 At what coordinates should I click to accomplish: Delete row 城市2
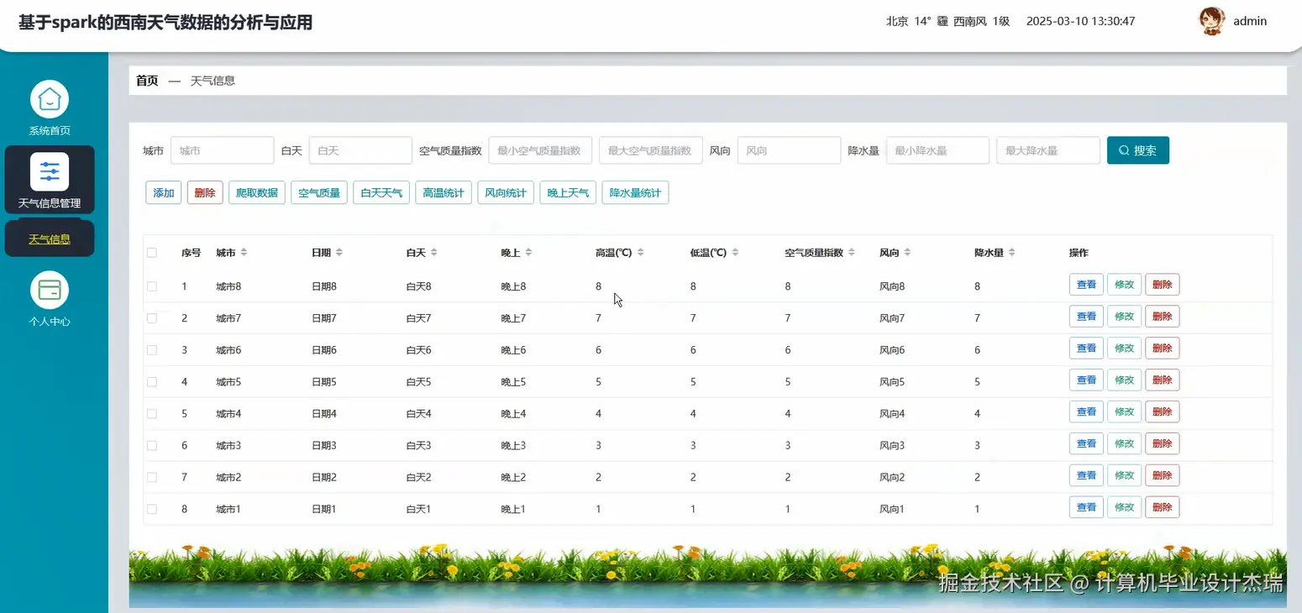click(1163, 475)
